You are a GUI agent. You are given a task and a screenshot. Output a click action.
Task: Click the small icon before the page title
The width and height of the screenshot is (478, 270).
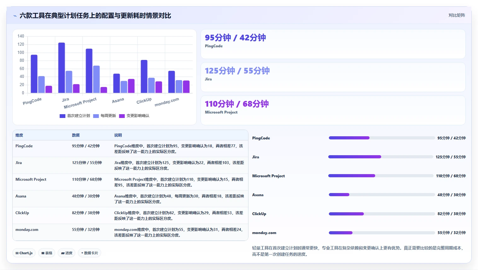click(15, 16)
